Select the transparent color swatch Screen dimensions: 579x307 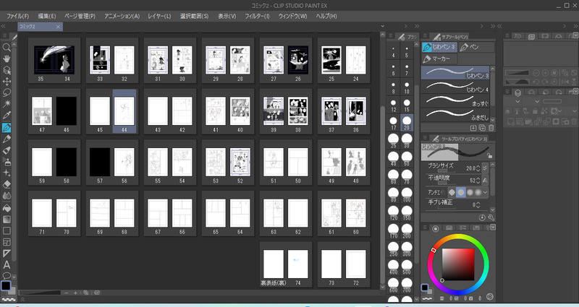[9, 299]
